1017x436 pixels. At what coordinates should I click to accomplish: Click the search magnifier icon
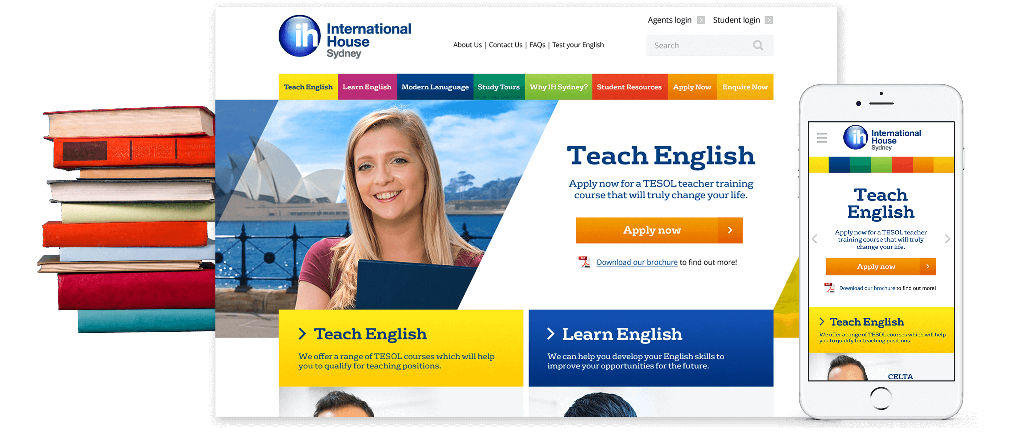tap(758, 45)
